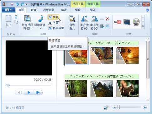Click storyboard scrollbar down arrow
The width and height of the screenshot is (152, 114).
(148, 100)
